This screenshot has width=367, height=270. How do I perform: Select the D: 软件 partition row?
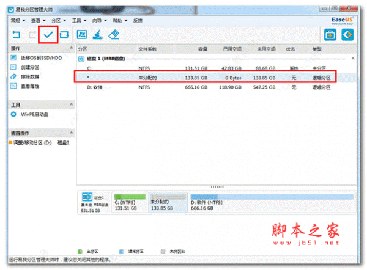coord(217,87)
